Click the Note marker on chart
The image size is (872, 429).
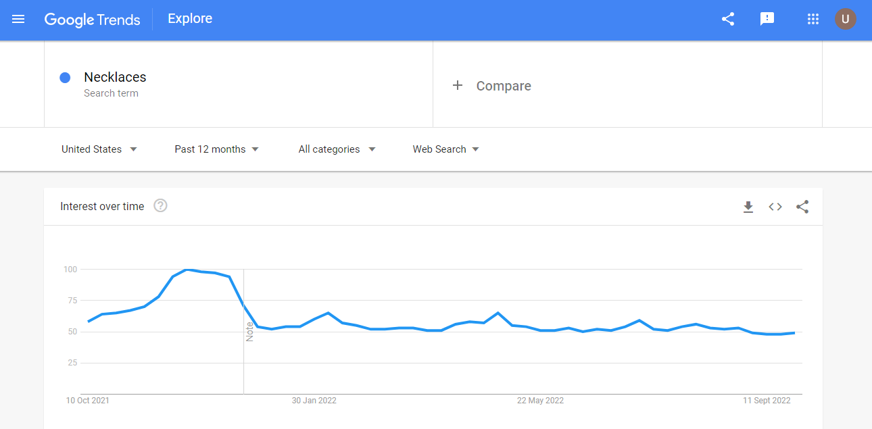click(x=249, y=332)
